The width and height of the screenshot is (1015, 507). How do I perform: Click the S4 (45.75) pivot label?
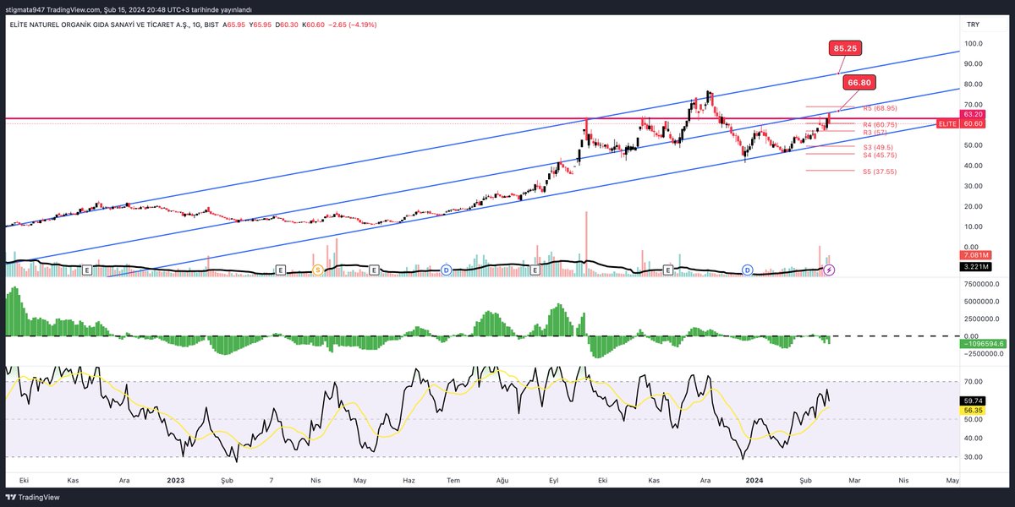[x=880, y=155]
